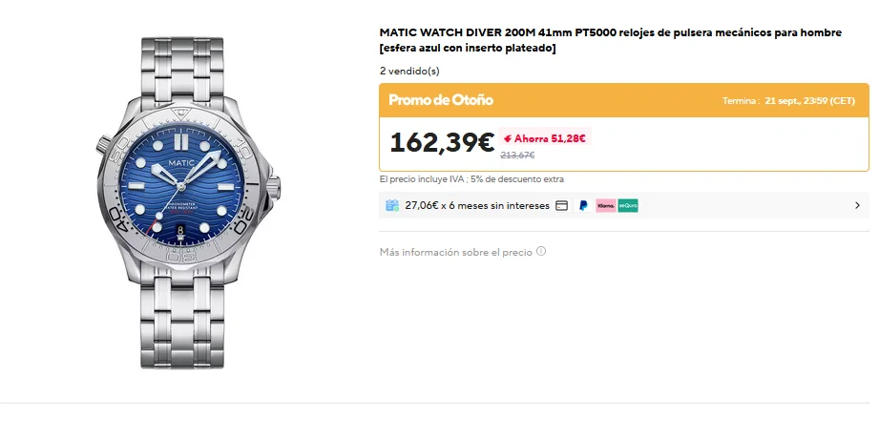Click the promo end date 21 sept., 23:59
The image size is (879, 436).
(x=809, y=101)
